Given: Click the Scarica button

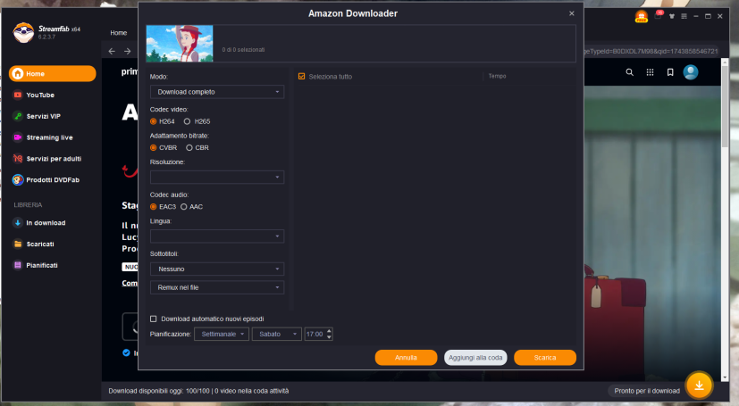Looking at the screenshot, I should coord(545,358).
